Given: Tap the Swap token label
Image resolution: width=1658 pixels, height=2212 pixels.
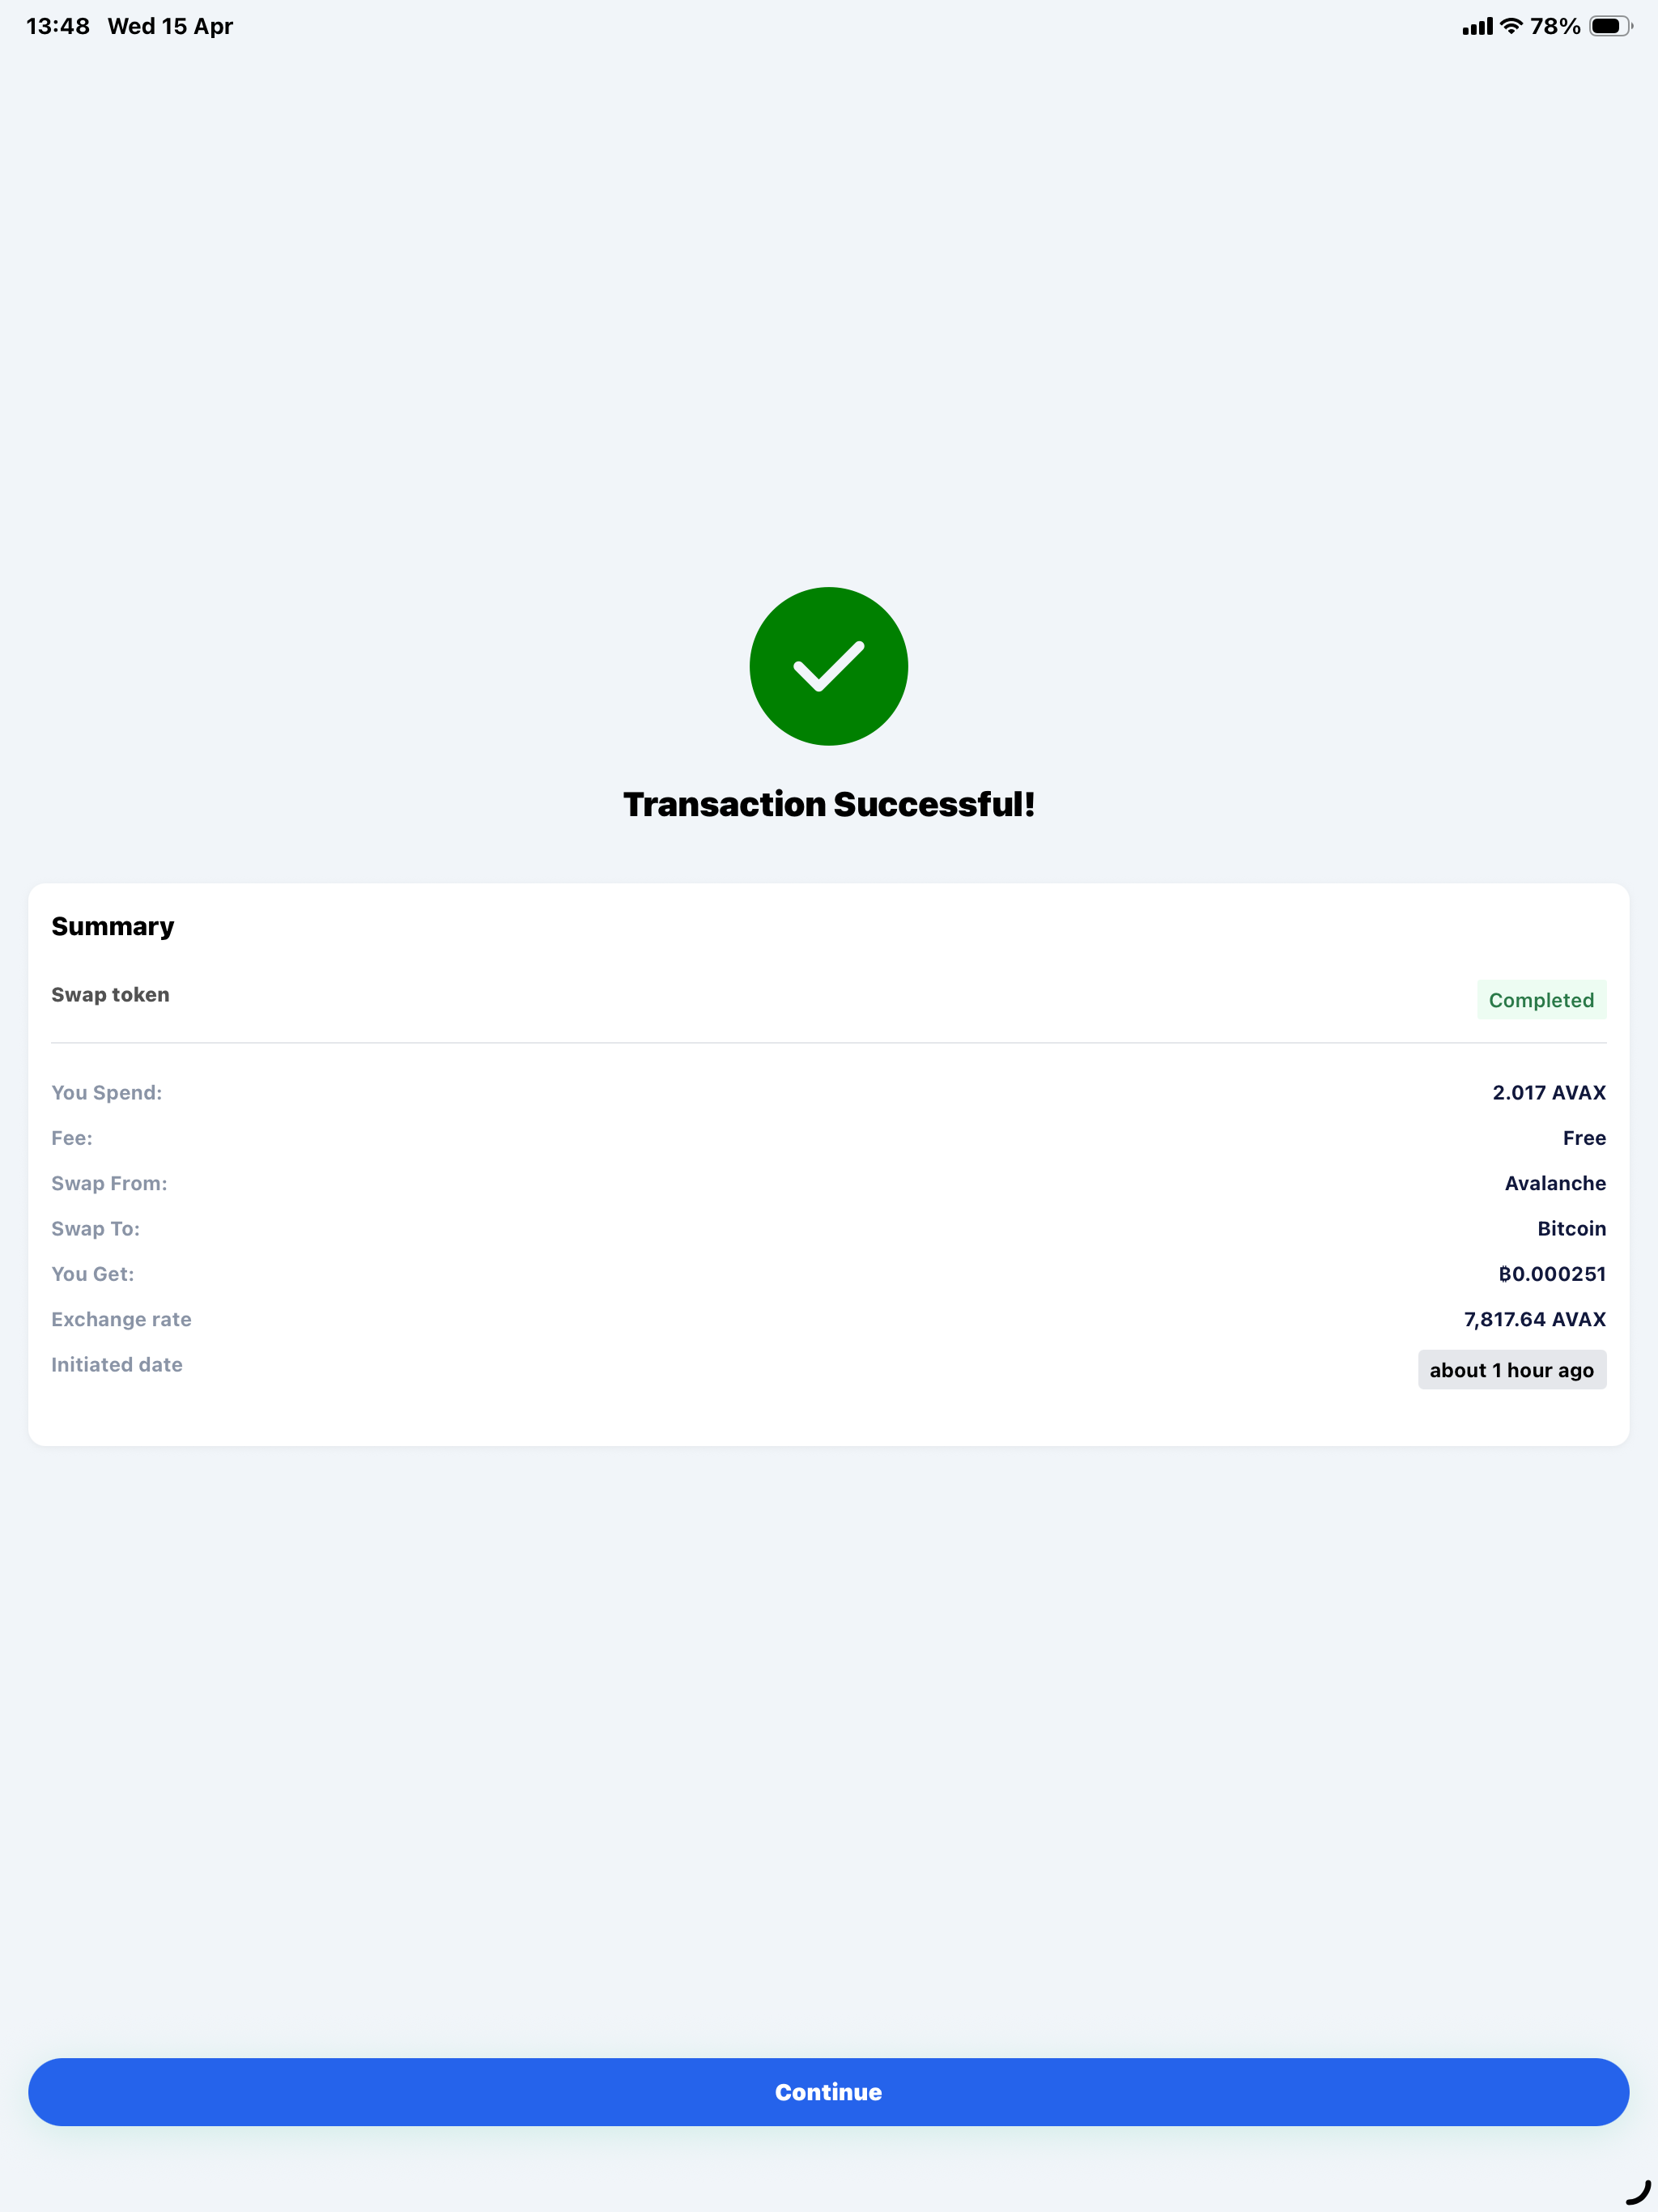Looking at the screenshot, I should click(110, 995).
